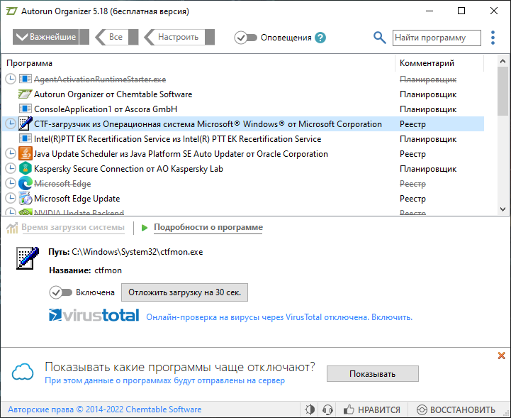Screen dimensions: 511x418
Task: Click the clock icon beside Microsoft Edge Update
Action: [x=11, y=198]
